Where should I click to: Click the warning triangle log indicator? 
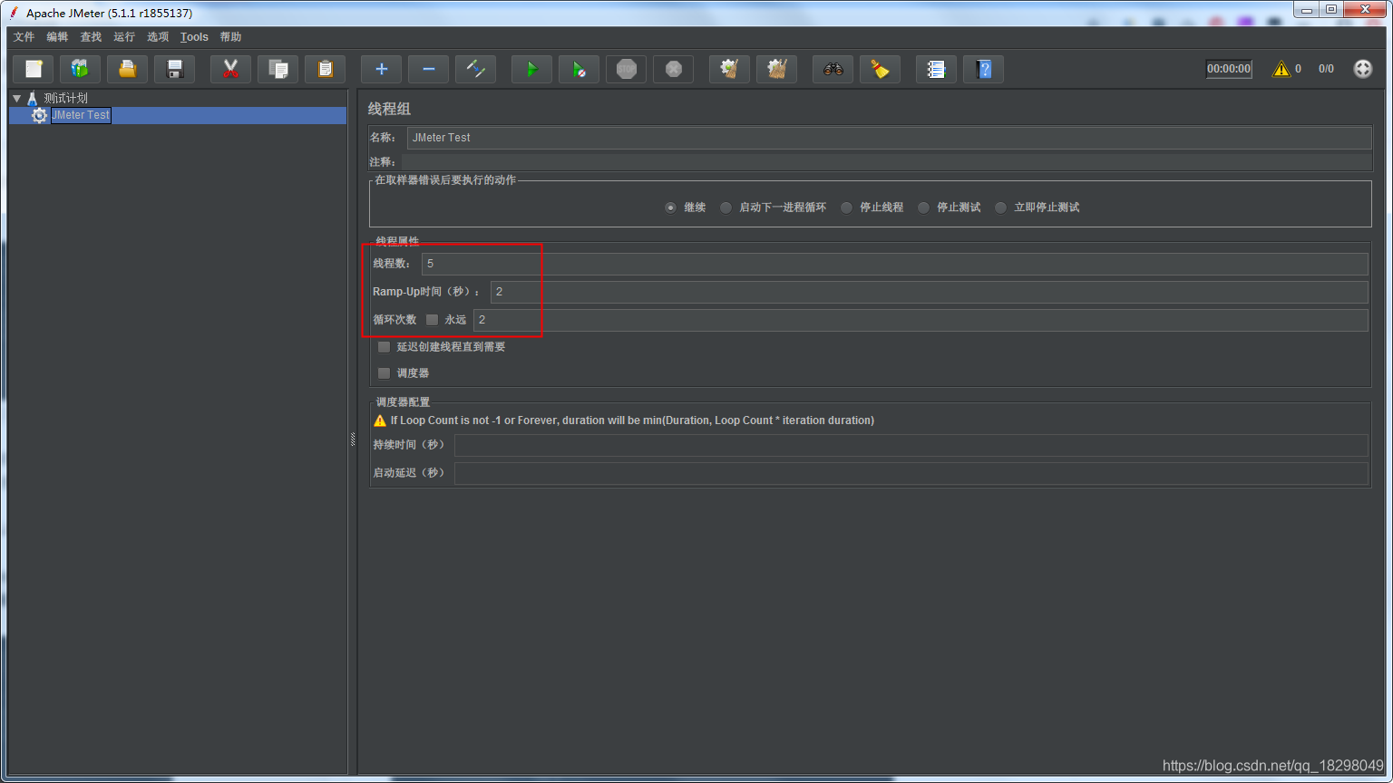coord(1281,69)
